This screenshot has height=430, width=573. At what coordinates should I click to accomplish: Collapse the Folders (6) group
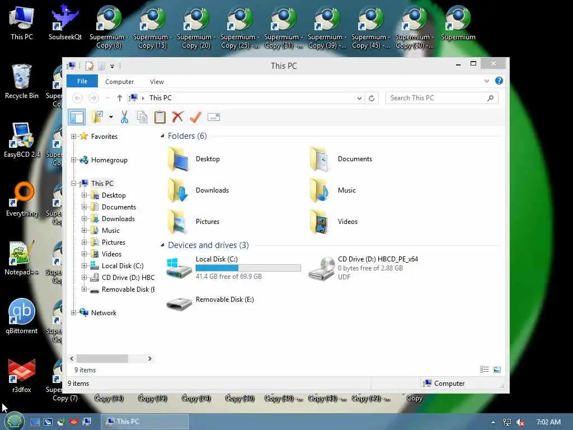click(x=162, y=136)
